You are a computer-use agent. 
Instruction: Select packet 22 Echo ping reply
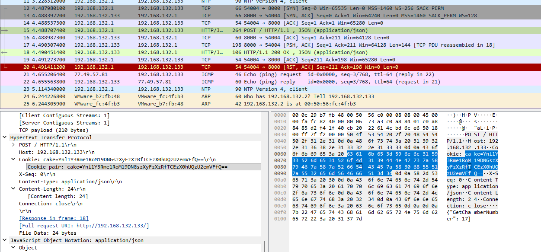click(x=270, y=82)
